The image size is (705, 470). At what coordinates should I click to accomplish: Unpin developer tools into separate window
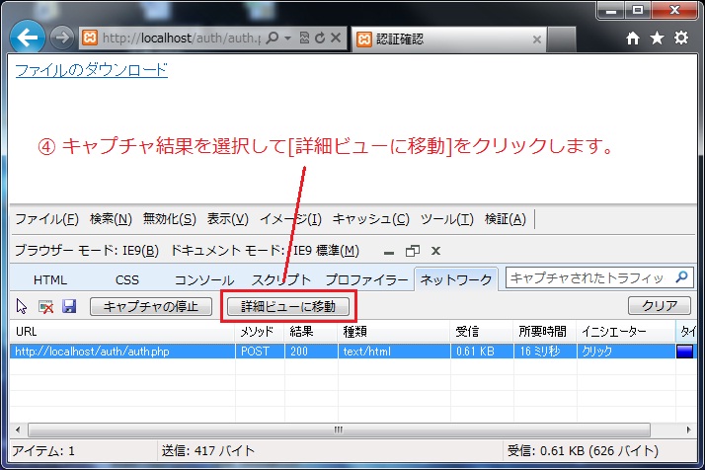413,251
